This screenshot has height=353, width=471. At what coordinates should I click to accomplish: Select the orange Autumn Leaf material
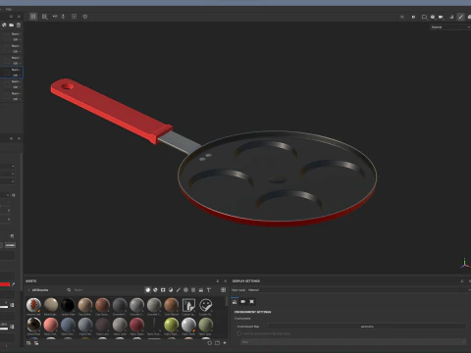pos(33,305)
